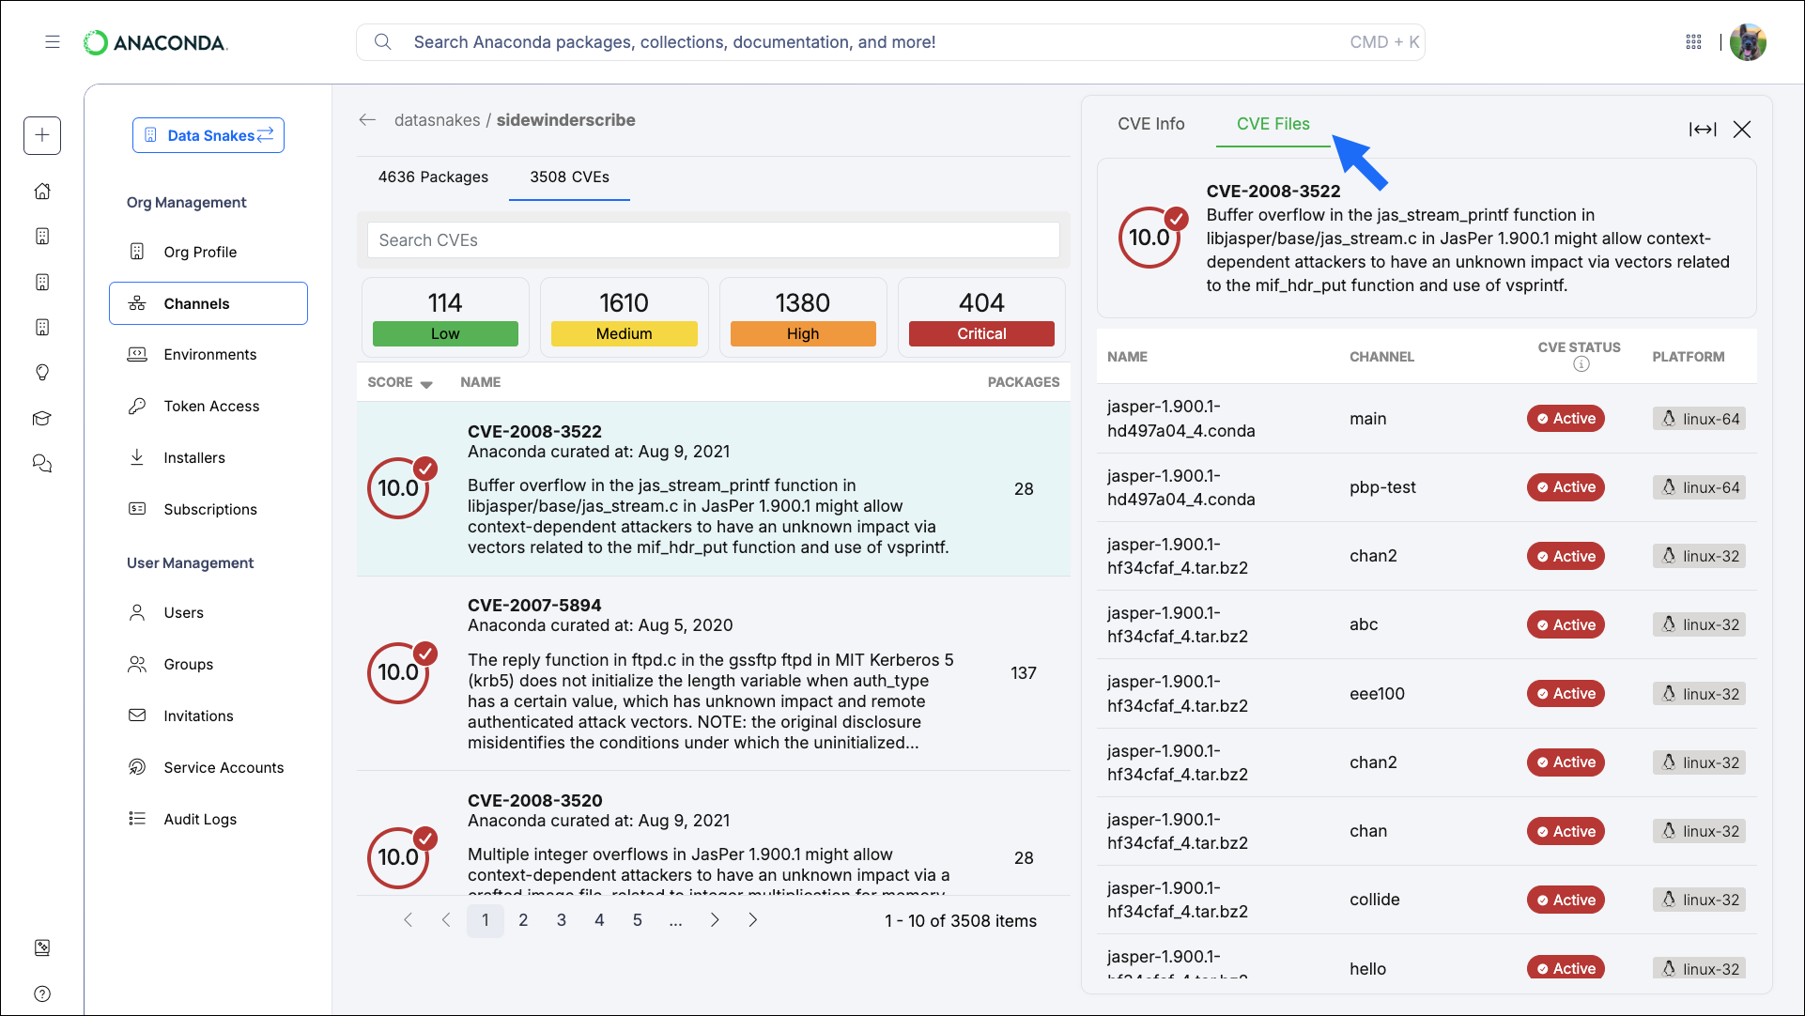This screenshot has width=1805, height=1016.
Task: Open the user profile avatar menu
Action: (x=1749, y=42)
